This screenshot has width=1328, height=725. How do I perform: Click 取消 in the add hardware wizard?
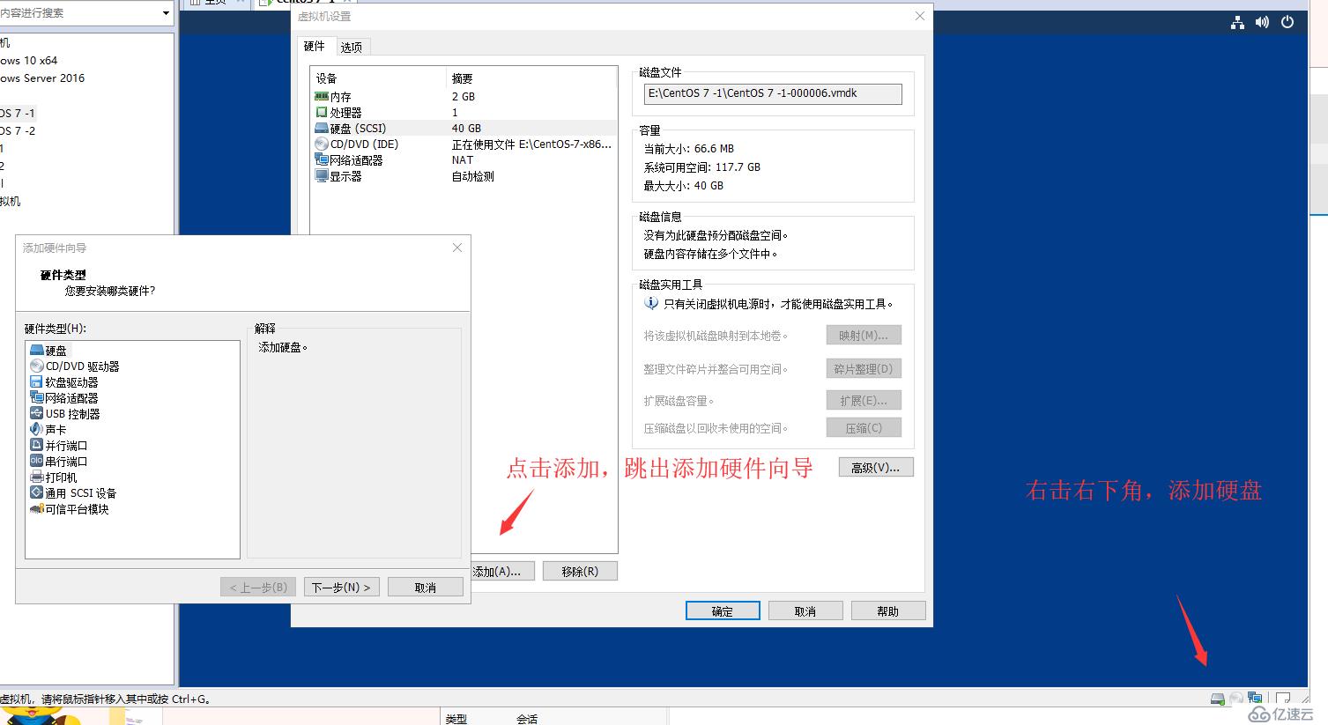(425, 588)
